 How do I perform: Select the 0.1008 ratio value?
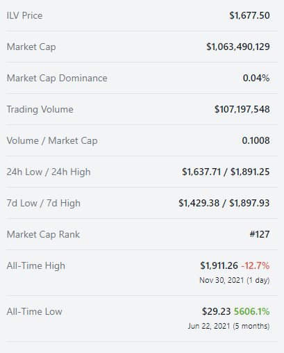tap(256, 140)
